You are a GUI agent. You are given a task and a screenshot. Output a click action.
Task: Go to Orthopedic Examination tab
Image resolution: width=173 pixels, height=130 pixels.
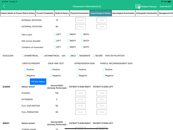point(147,13)
